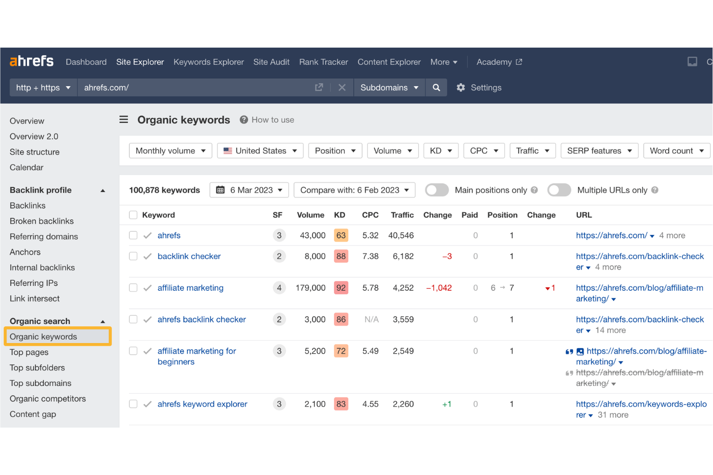
Task: Enable the Main positions only toggle
Action: click(436, 190)
